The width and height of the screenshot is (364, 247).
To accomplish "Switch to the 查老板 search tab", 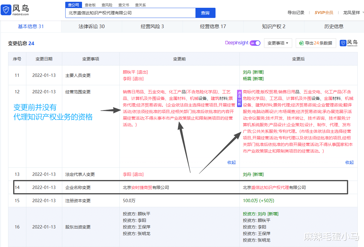I will [x=90, y=5].
